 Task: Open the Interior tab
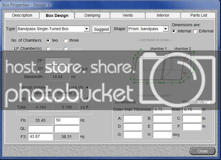coord(163,15)
